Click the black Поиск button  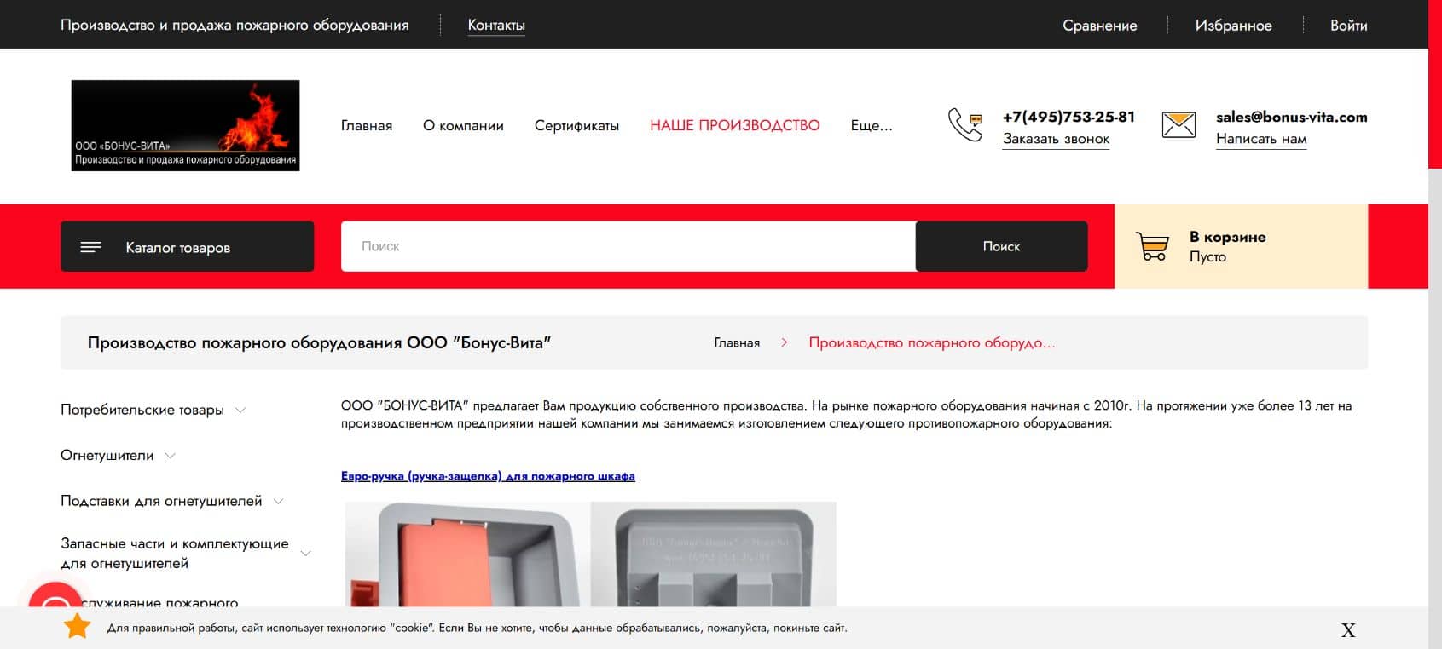pyautogui.click(x=1001, y=246)
